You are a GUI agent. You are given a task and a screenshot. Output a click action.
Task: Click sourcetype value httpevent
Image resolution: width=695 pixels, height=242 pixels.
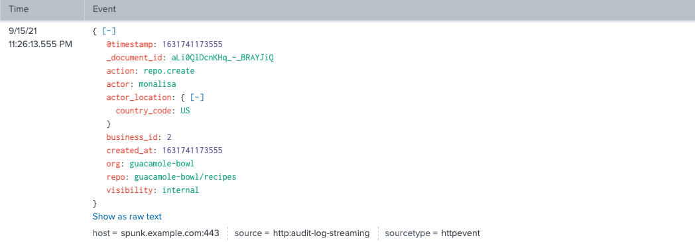461,233
